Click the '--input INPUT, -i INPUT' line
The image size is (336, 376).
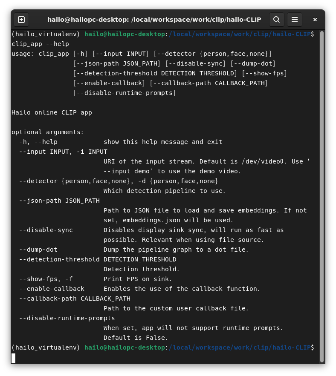pos(63,152)
